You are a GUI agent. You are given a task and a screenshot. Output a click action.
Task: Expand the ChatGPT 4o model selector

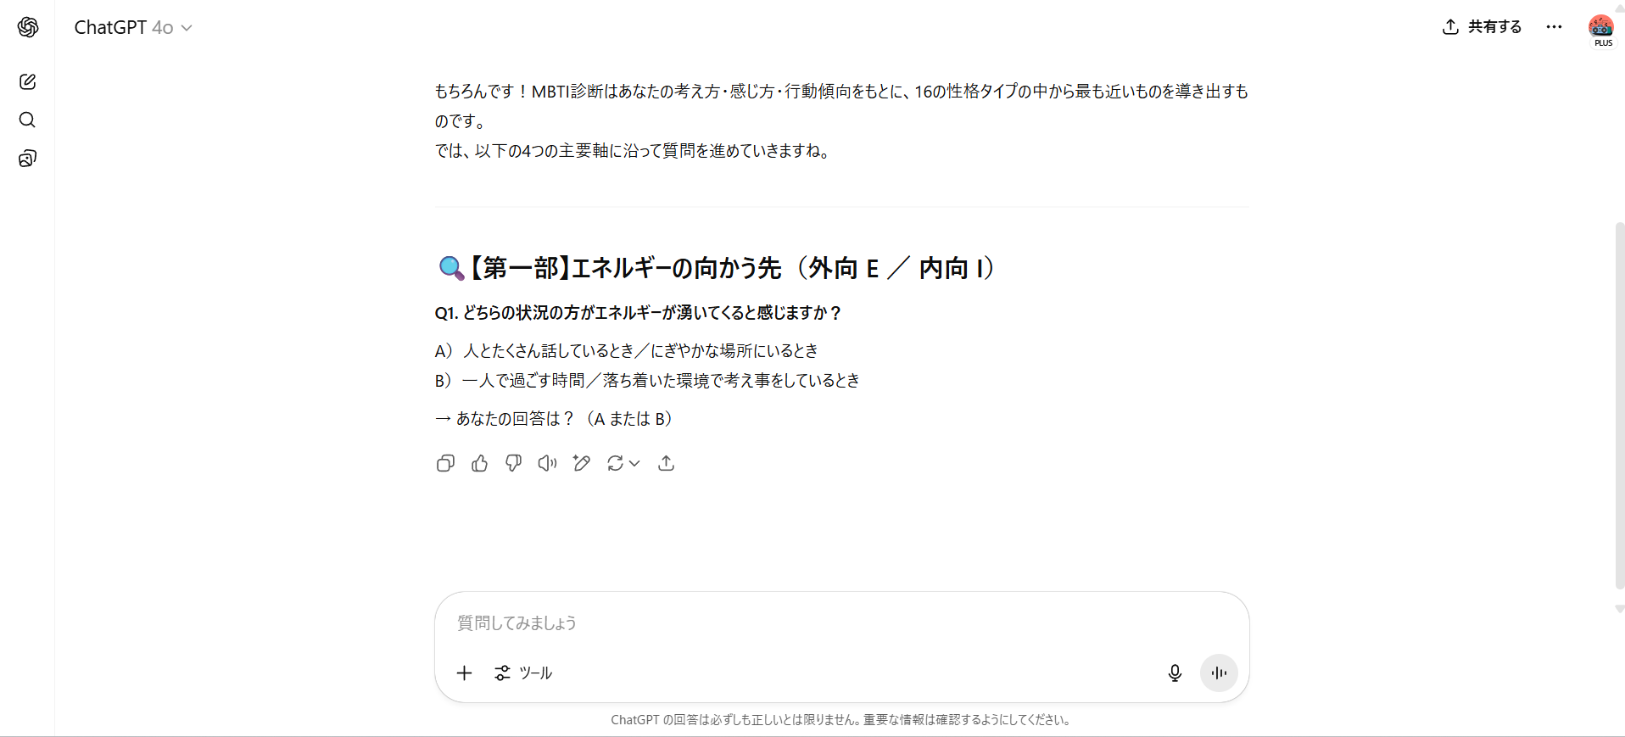point(133,27)
